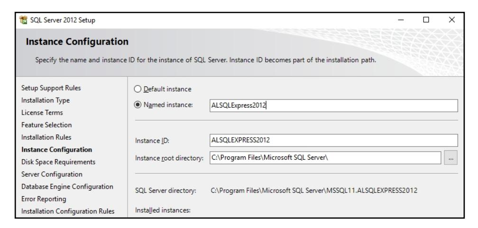Go to Setup Support Rules step
478x228 pixels.
pyautogui.click(x=51, y=88)
